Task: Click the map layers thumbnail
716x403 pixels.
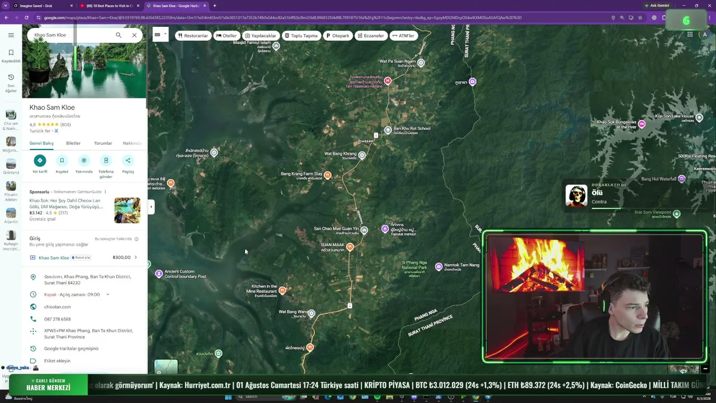Action: pos(166,367)
